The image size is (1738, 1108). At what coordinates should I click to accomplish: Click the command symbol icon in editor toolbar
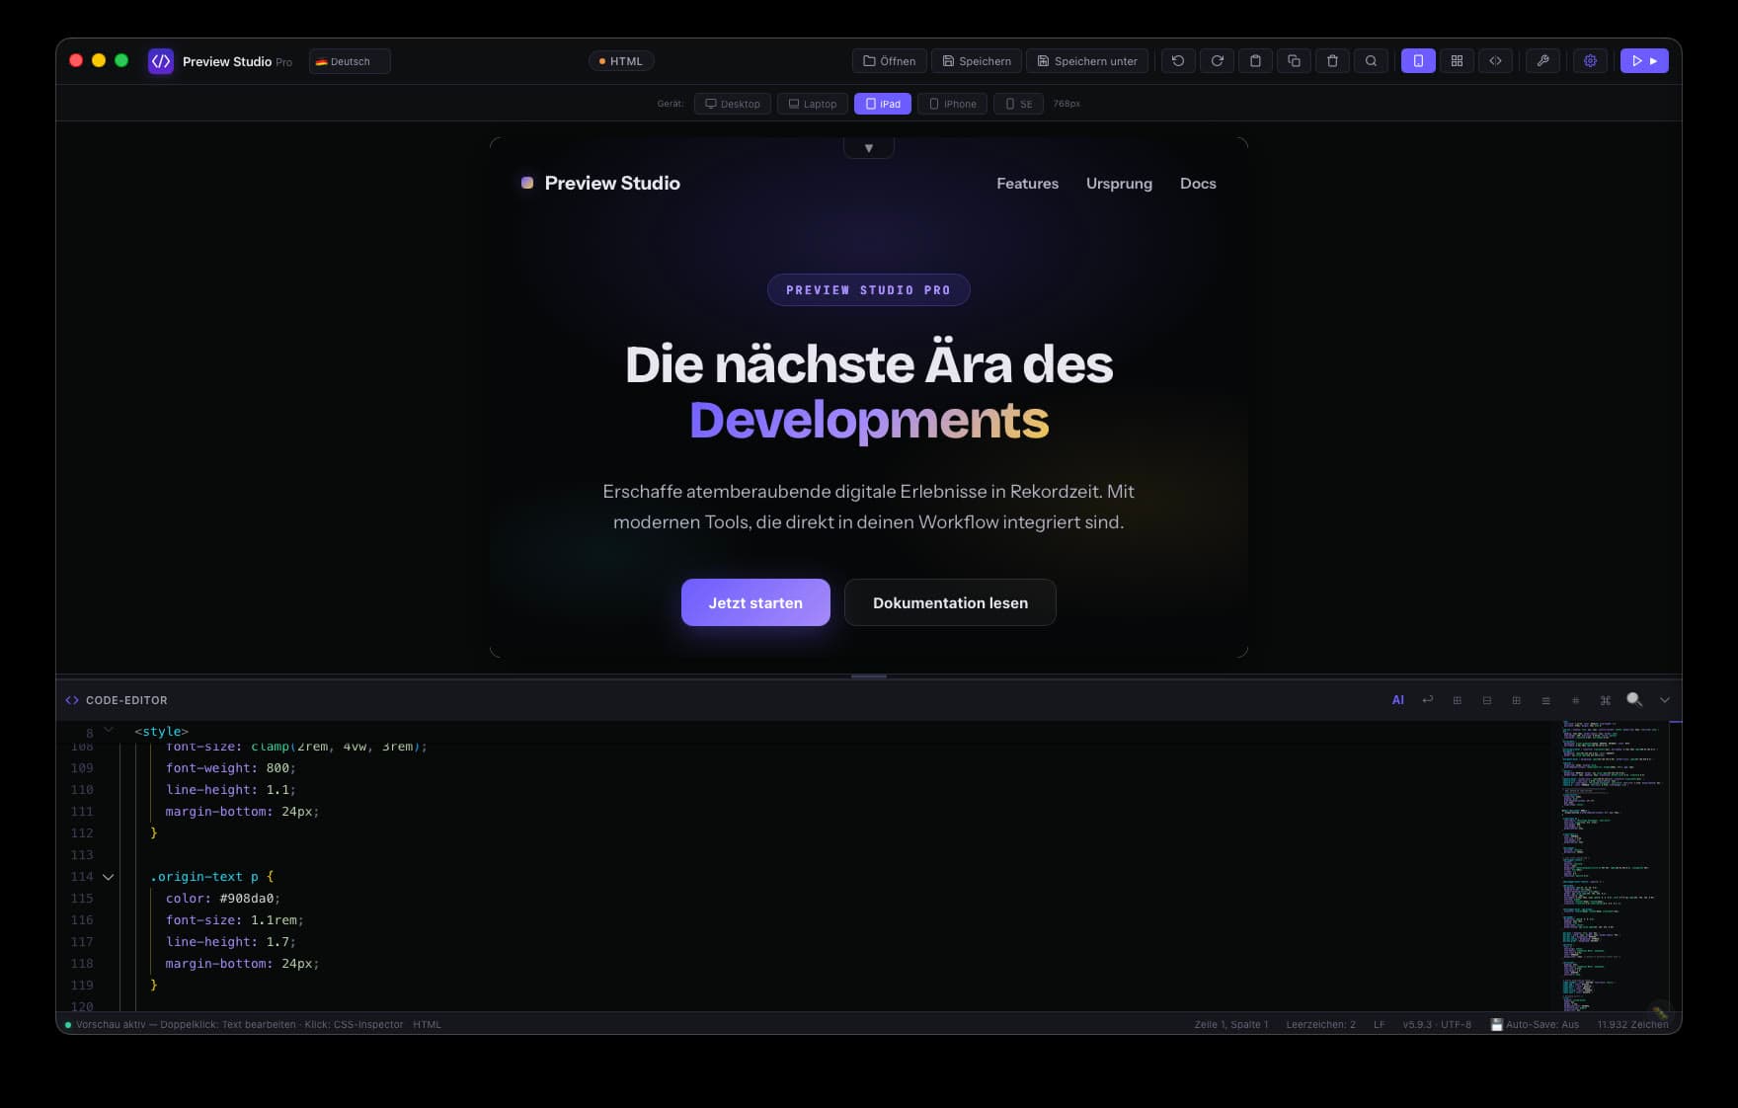pyautogui.click(x=1606, y=700)
